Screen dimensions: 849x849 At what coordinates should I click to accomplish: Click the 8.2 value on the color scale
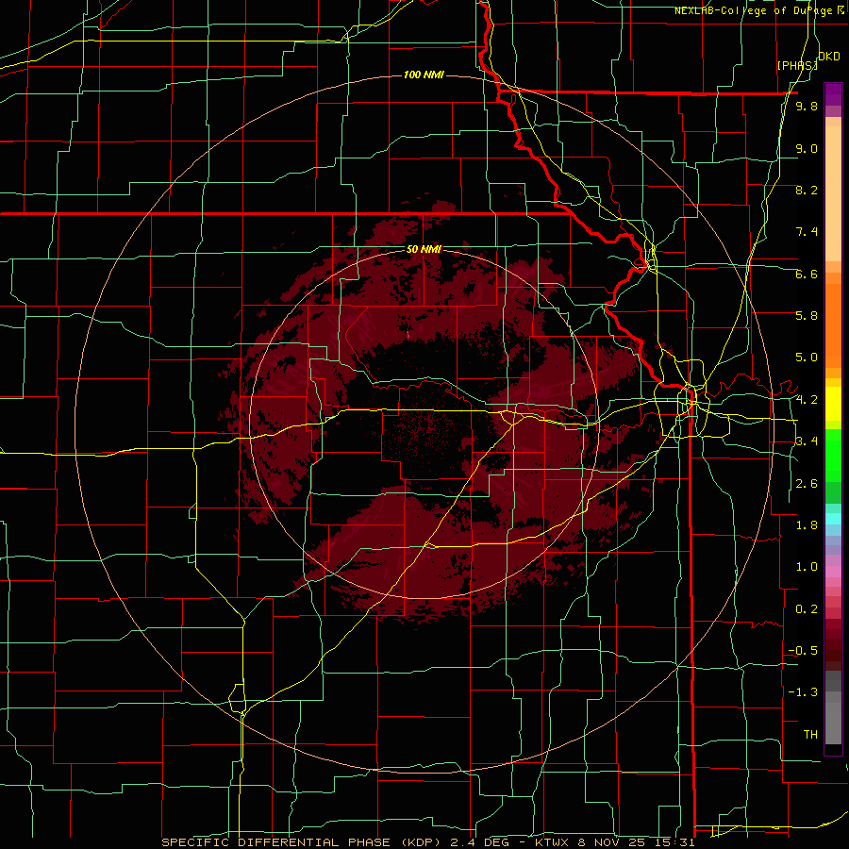pyautogui.click(x=807, y=190)
